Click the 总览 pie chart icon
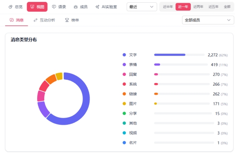 coord(11,7)
